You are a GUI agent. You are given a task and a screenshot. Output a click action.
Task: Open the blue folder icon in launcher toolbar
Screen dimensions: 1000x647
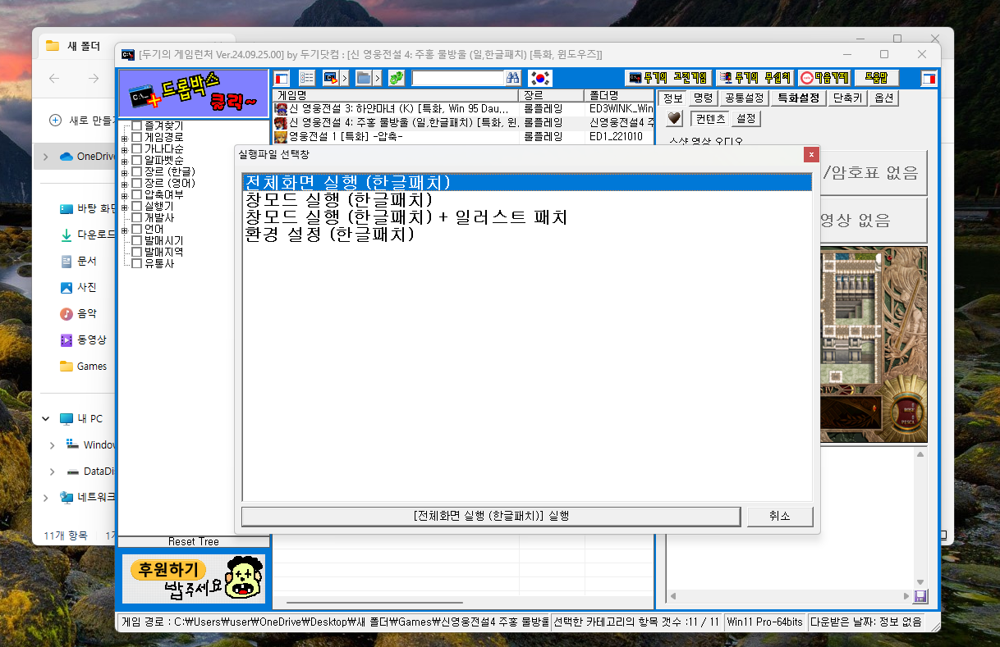tap(364, 78)
